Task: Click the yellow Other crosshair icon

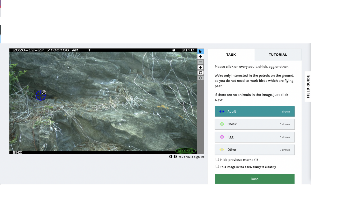Action: 222,150
